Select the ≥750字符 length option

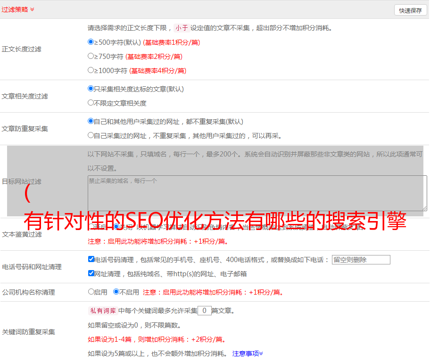coord(91,56)
